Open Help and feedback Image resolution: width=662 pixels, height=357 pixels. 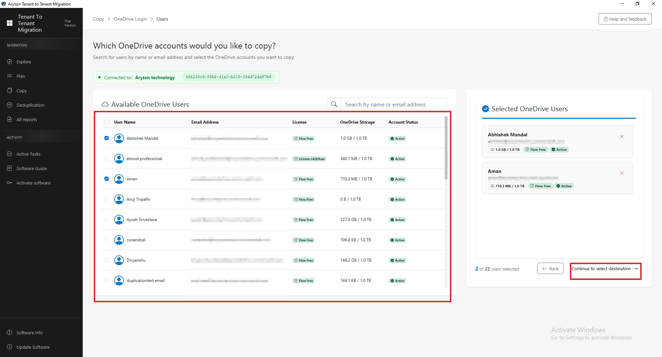[x=625, y=19]
